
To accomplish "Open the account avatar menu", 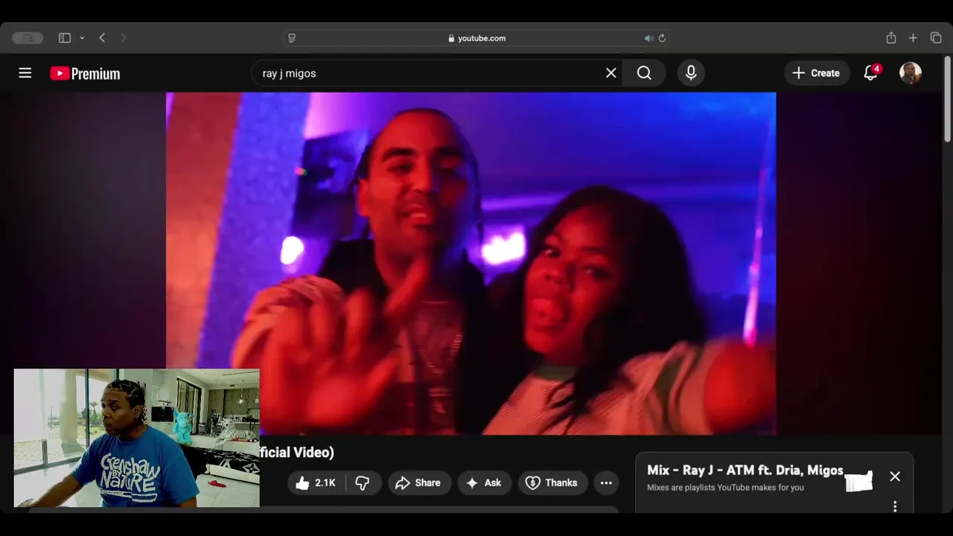I will 911,73.
